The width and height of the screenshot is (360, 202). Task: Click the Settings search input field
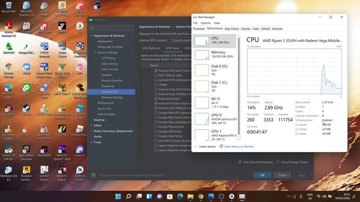click(x=111, y=27)
